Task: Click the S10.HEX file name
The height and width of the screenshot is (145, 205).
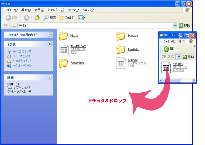Action: [x=178, y=64]
